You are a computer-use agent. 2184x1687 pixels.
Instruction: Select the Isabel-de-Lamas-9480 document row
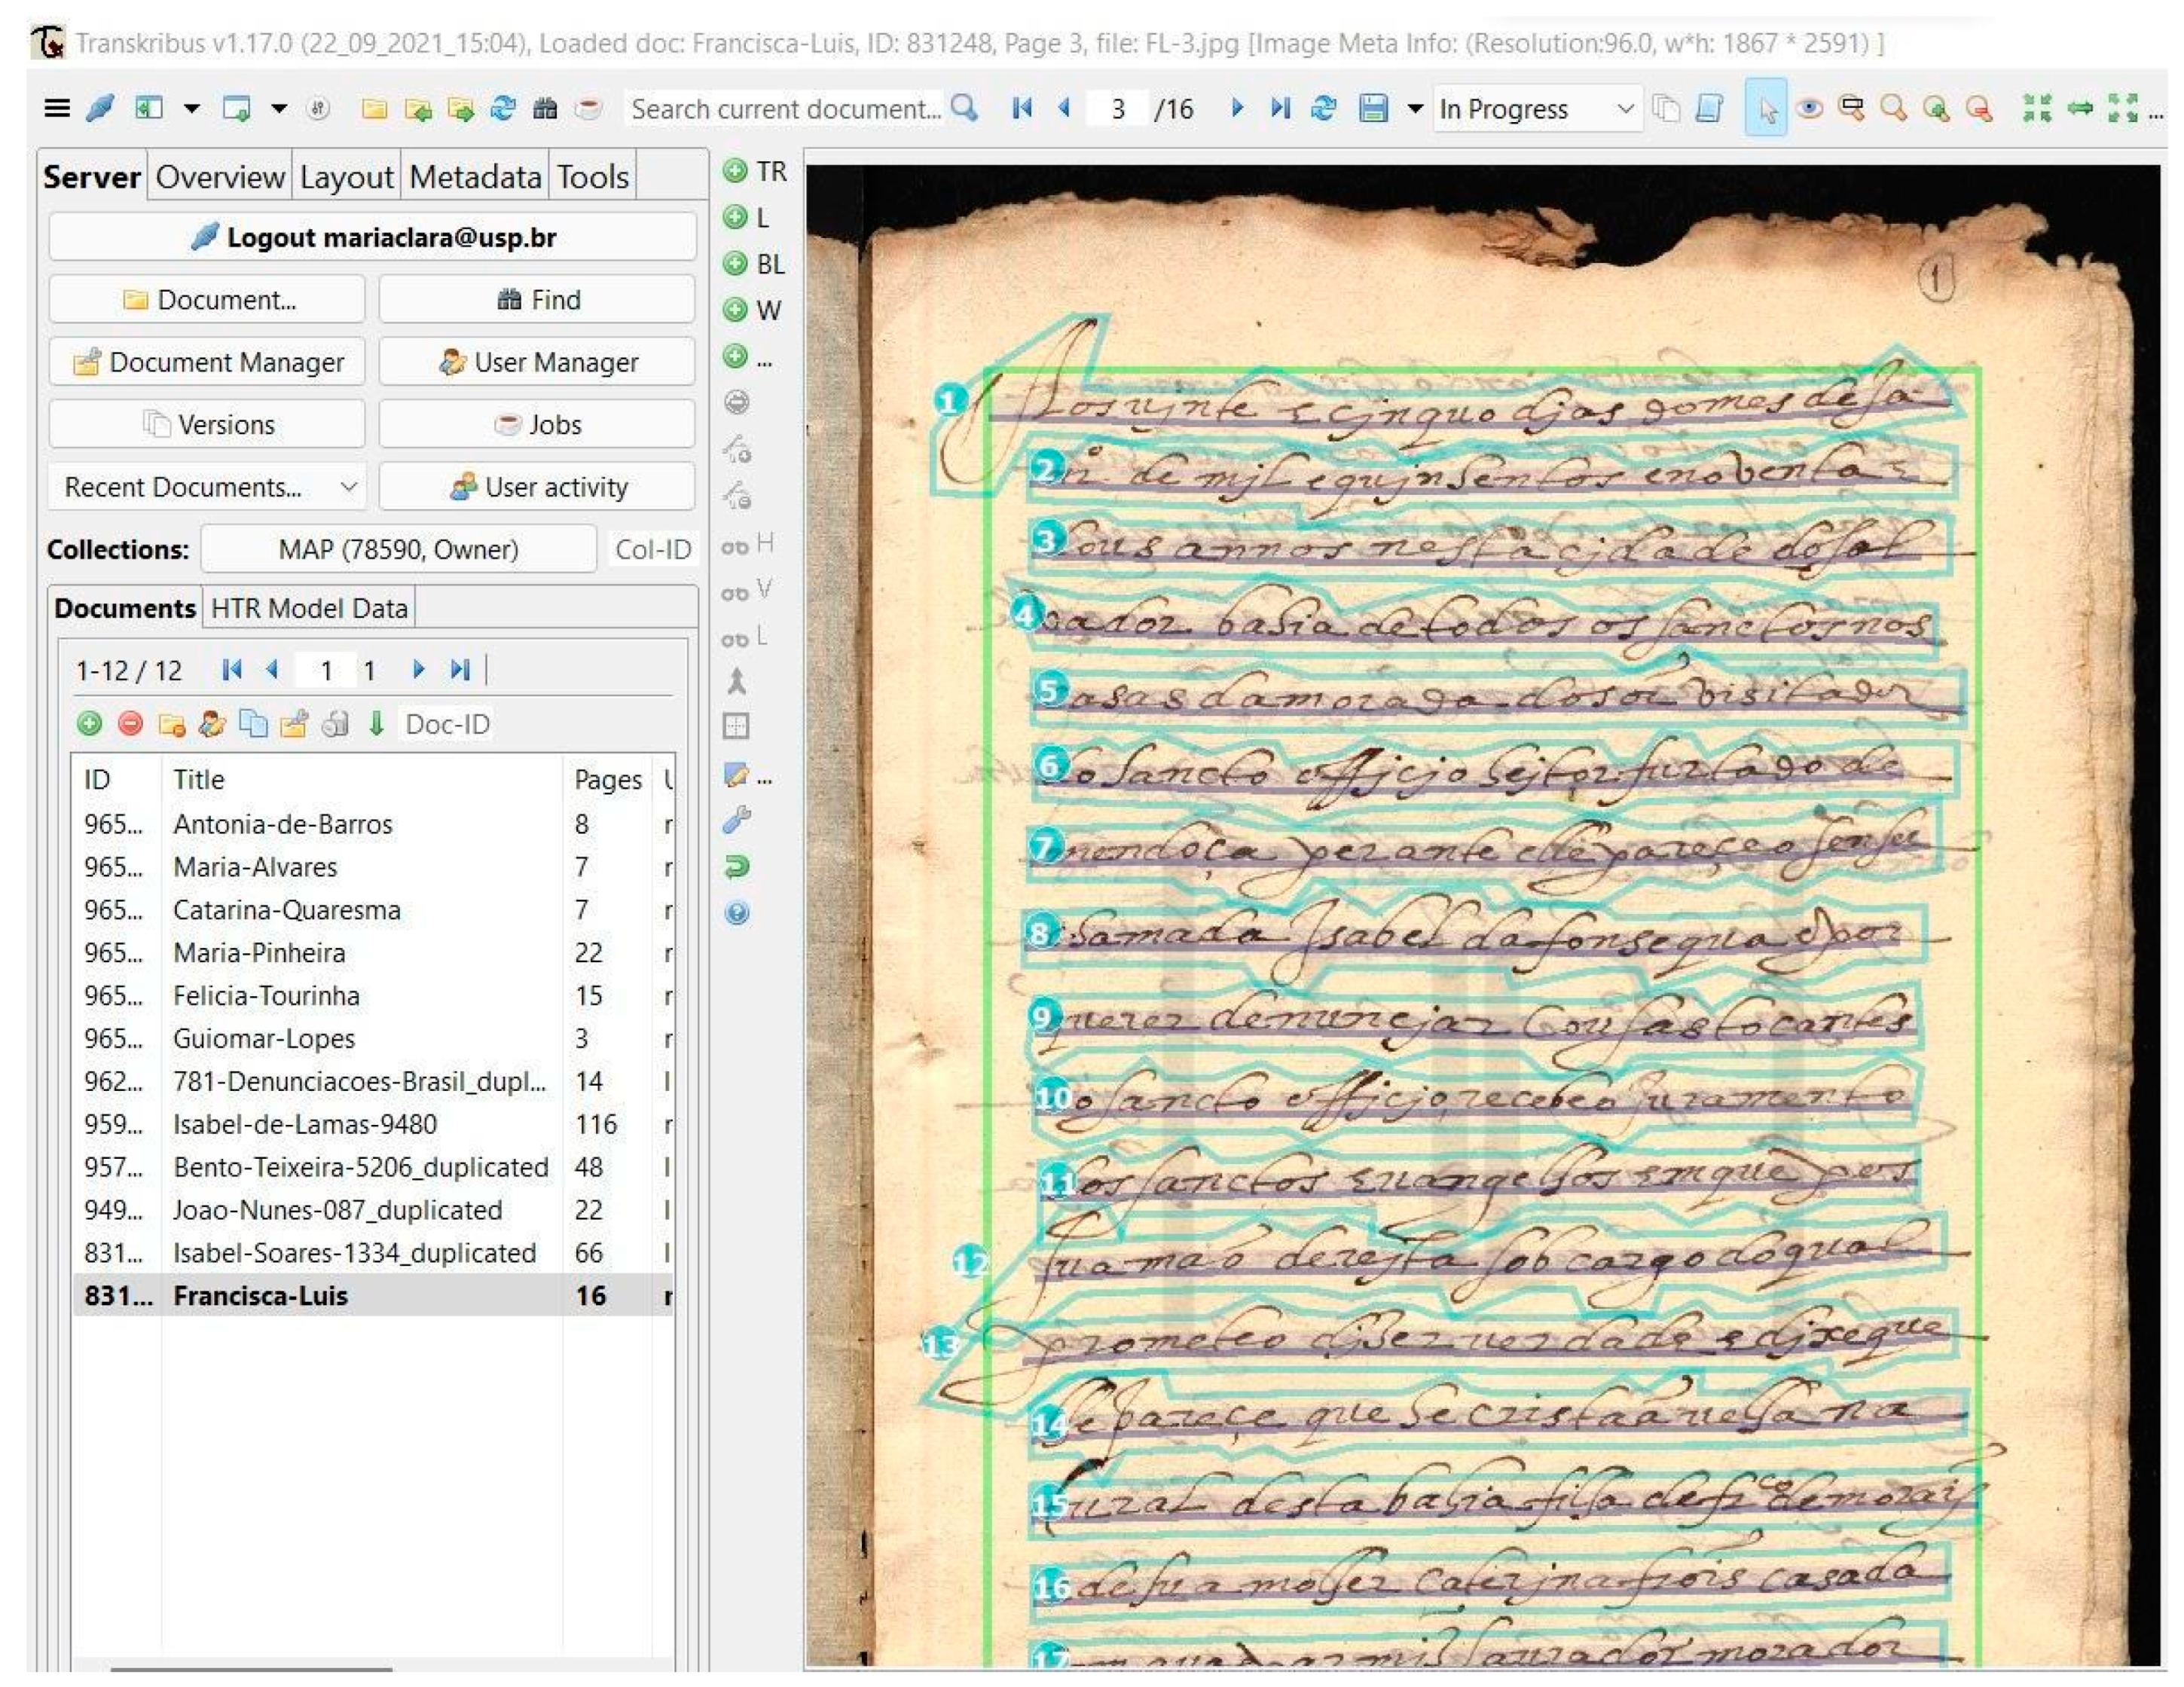304,1124
